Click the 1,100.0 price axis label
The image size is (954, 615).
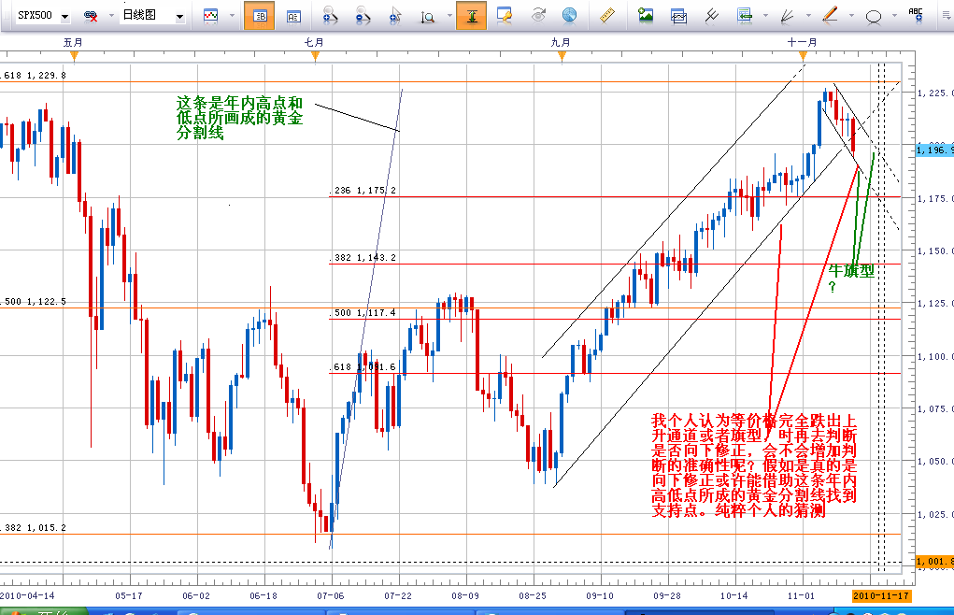pos(935,356)
